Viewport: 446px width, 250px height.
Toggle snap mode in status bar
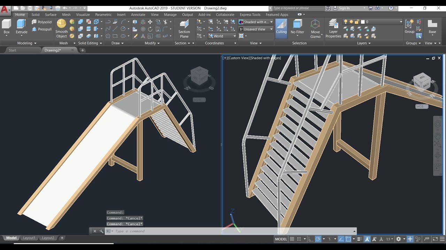click(299, 239)
